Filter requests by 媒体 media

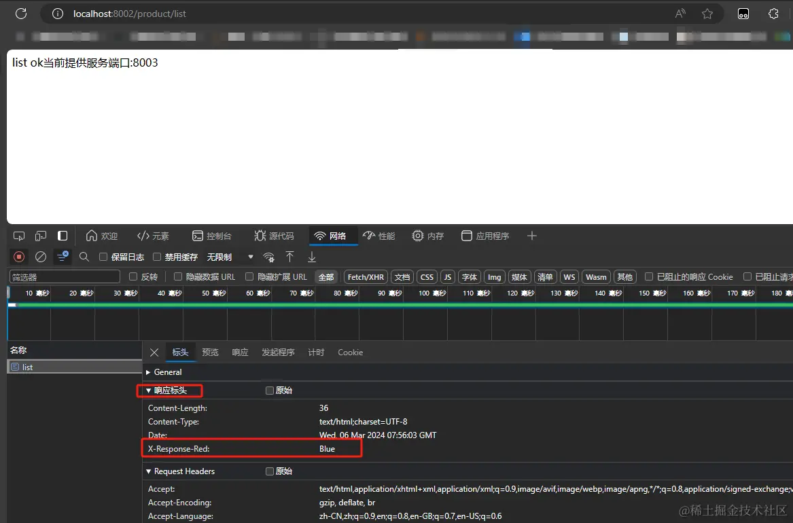[x=519, y=277]
